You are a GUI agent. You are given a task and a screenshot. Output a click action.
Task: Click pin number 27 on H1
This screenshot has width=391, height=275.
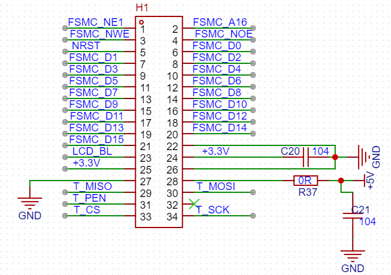(146, 182)
